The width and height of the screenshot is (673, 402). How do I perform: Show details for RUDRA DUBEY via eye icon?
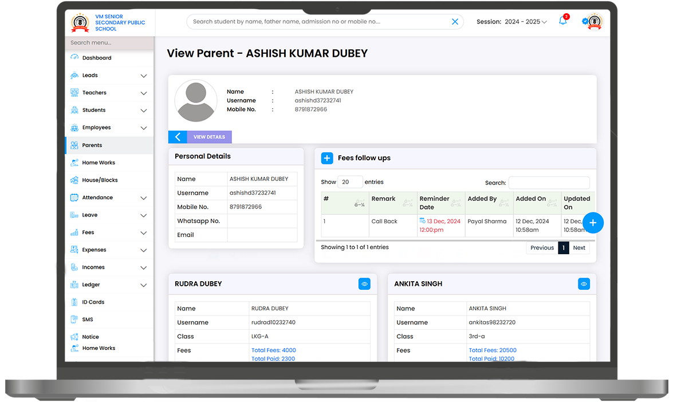pyautogui.click(x=364, y=283)
